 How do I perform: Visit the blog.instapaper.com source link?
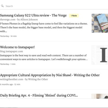click(x=11, y=51)
